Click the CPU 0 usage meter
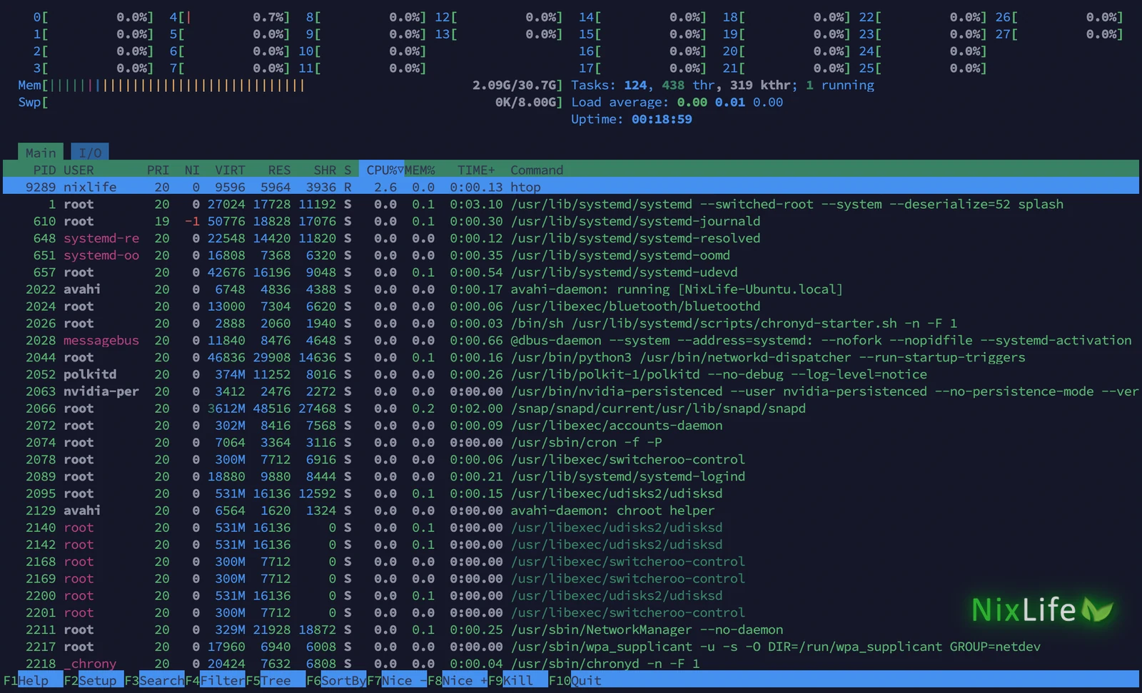This screenshot has height=693, width=1142. [94, 17]
